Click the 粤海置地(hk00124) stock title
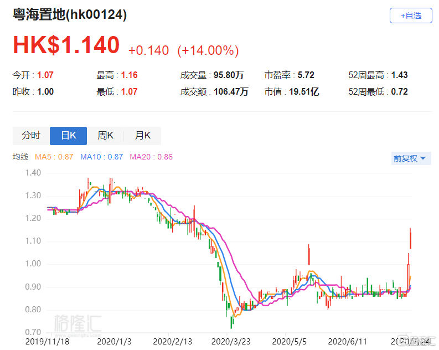Image resolution: width=439 pixels, height=350 pixels. point(70,15)
